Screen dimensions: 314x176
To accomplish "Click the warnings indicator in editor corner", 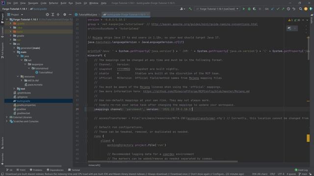I will tap(290, 20).
